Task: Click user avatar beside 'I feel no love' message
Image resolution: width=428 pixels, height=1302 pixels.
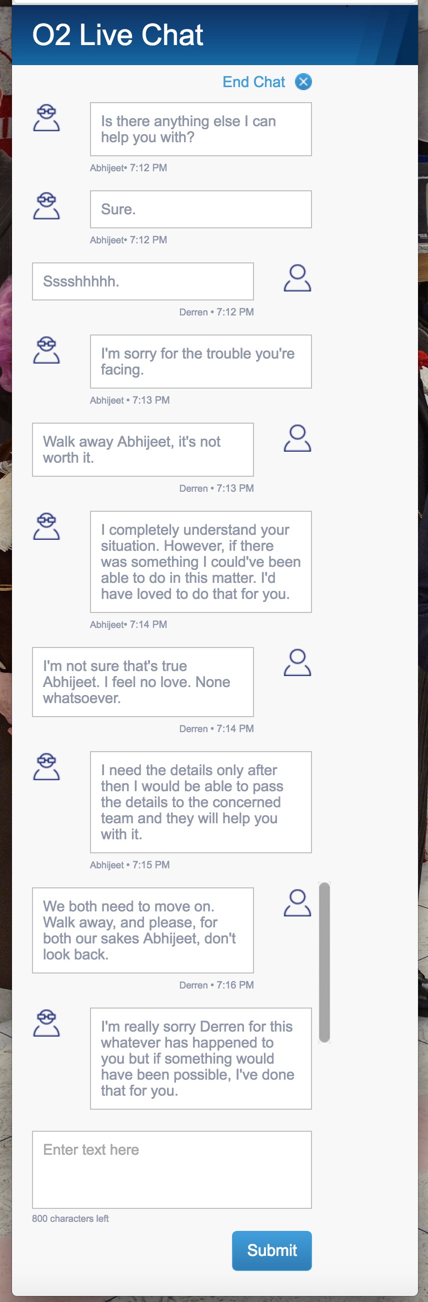Action: 297,663
